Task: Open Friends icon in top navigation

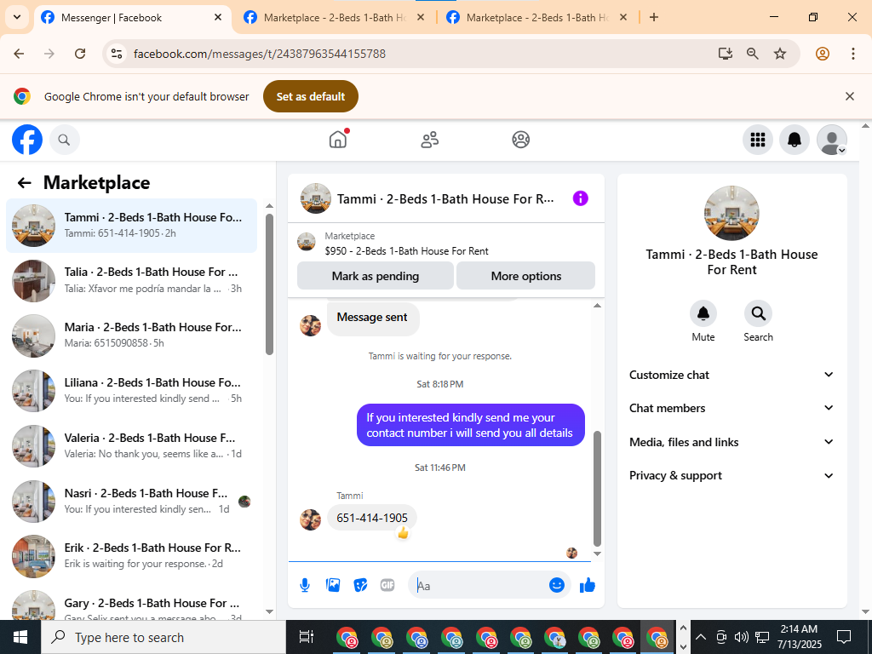Action: tap(429, 140)
